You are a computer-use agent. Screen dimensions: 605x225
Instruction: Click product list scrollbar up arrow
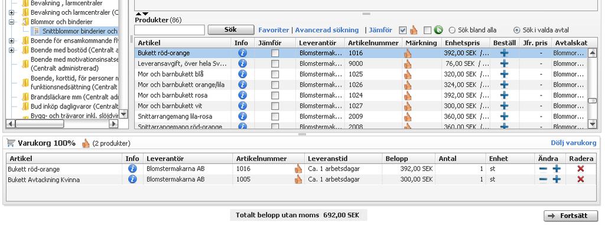point(592,54)
